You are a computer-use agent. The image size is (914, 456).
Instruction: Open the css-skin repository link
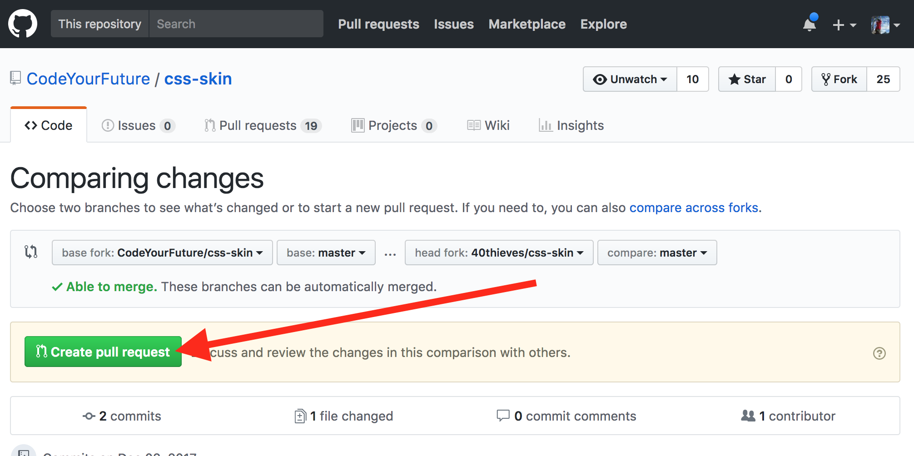pyautogui.click(x=198, y=79)
